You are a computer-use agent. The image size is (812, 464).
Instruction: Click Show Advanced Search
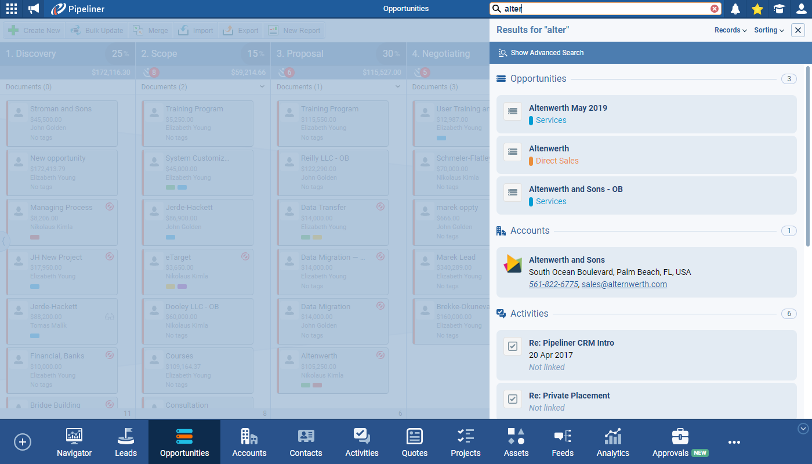click(x=547, y=53)
